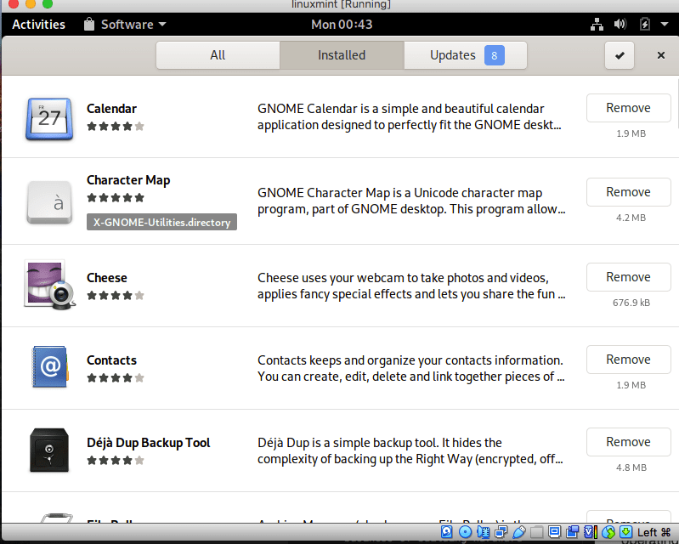Switch to the Updates tab
The height and width of the screenshot is (544, 679).
tap(466, 55)
